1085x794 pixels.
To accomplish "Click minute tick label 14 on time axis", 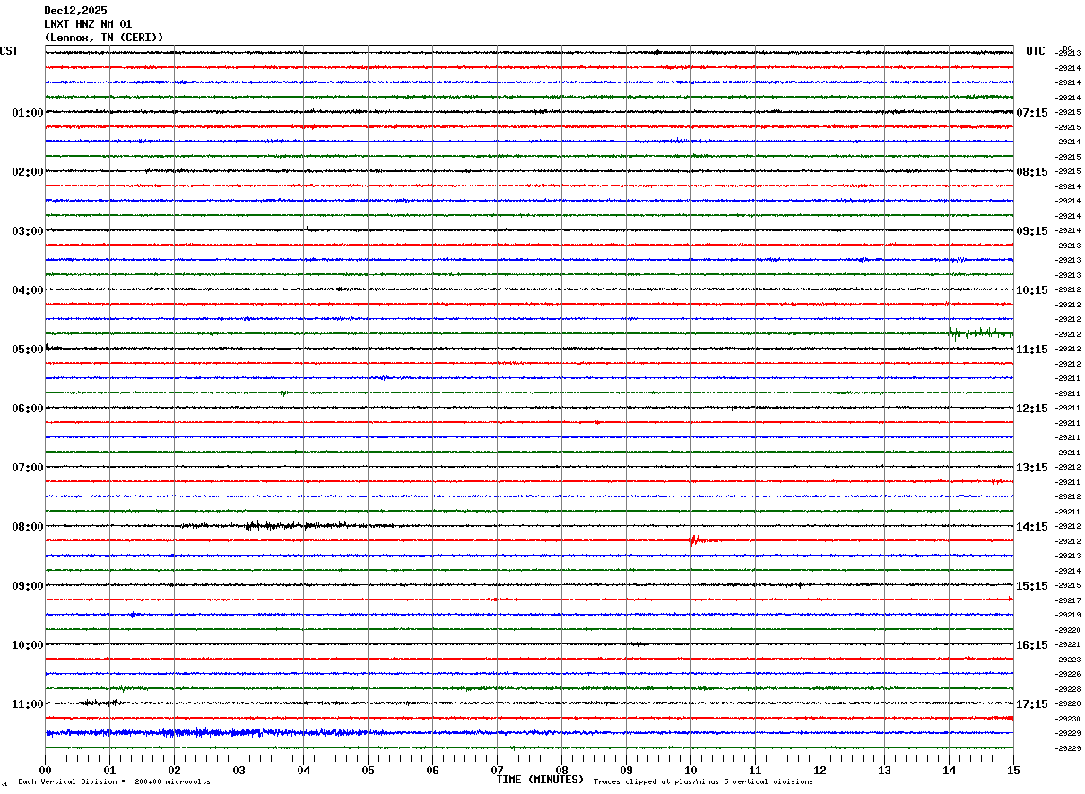I will (x=949, y=770).
